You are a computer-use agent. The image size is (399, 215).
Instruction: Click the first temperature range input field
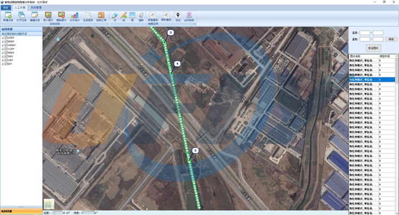(365, 33)
